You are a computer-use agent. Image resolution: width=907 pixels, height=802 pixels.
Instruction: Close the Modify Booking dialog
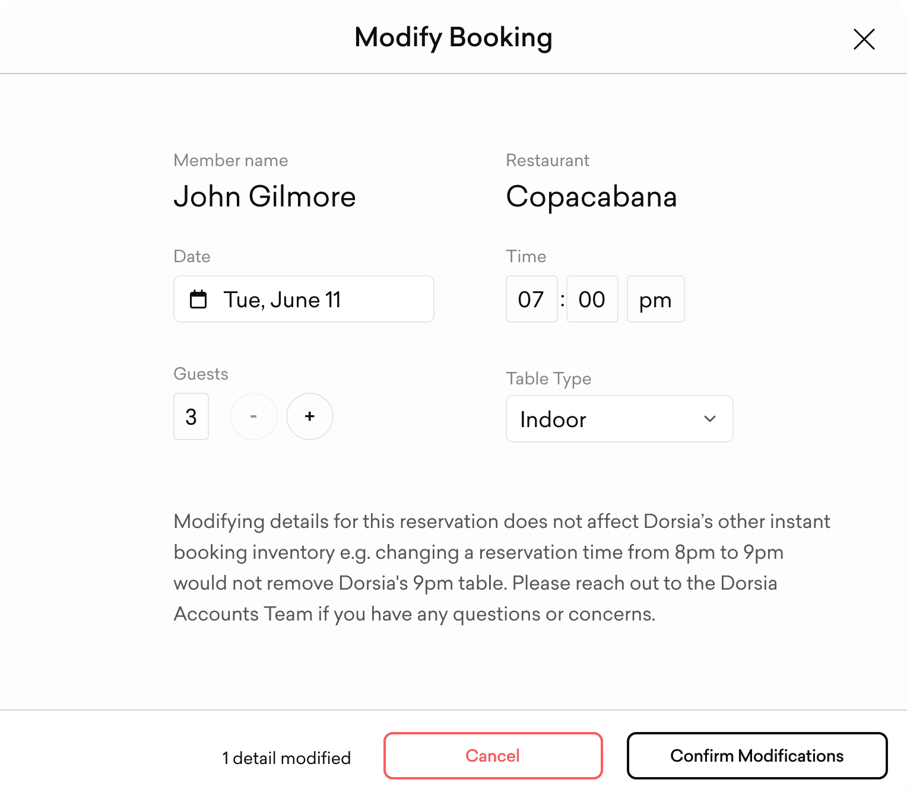coord(864,39)
